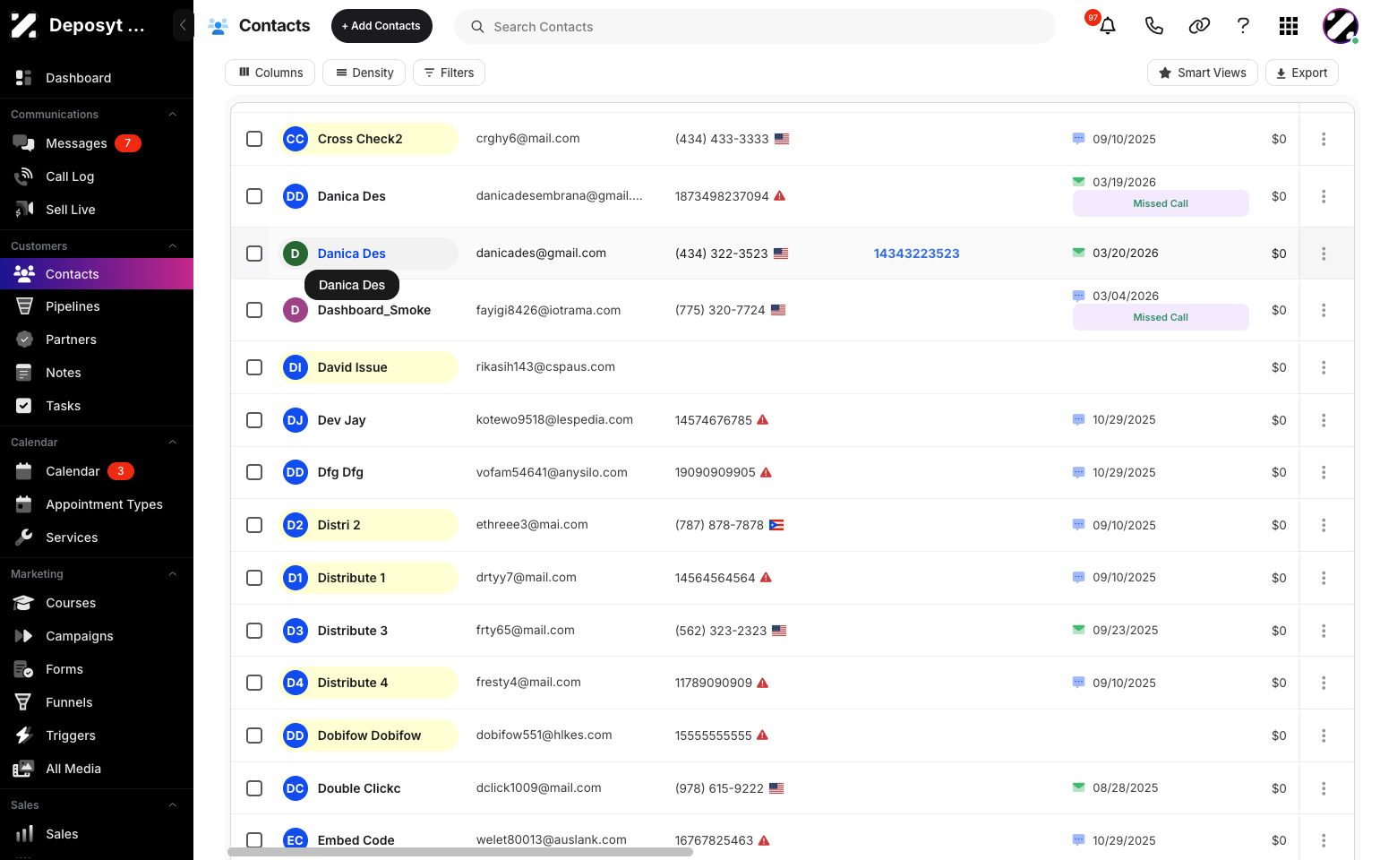The height and width of the screenshot is (860, 1380).
Task: Open the apps grid icon
Action: coord(1289,26)
